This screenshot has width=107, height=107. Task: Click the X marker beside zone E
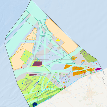pos(81,53)
